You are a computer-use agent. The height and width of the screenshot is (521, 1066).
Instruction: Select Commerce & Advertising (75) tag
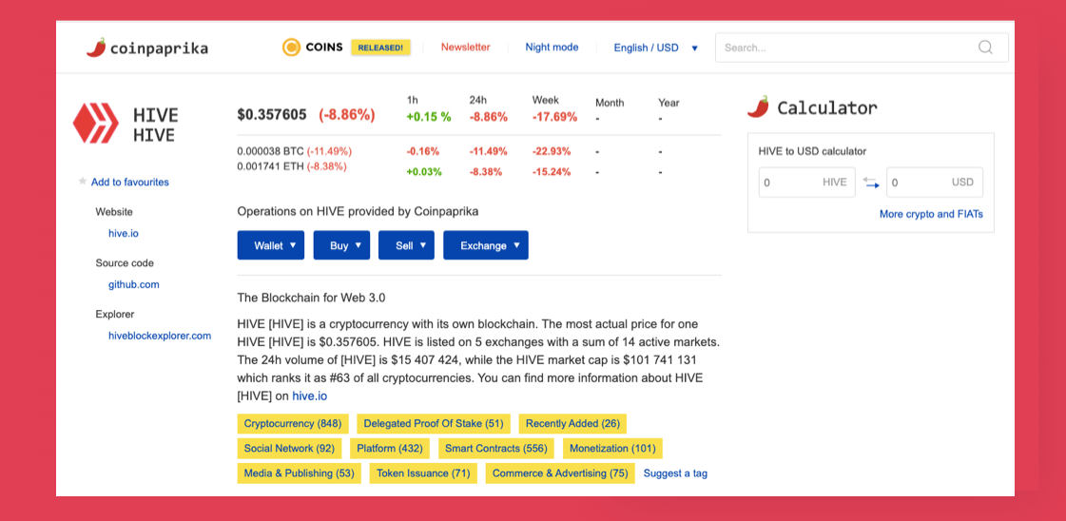(560, 473)
